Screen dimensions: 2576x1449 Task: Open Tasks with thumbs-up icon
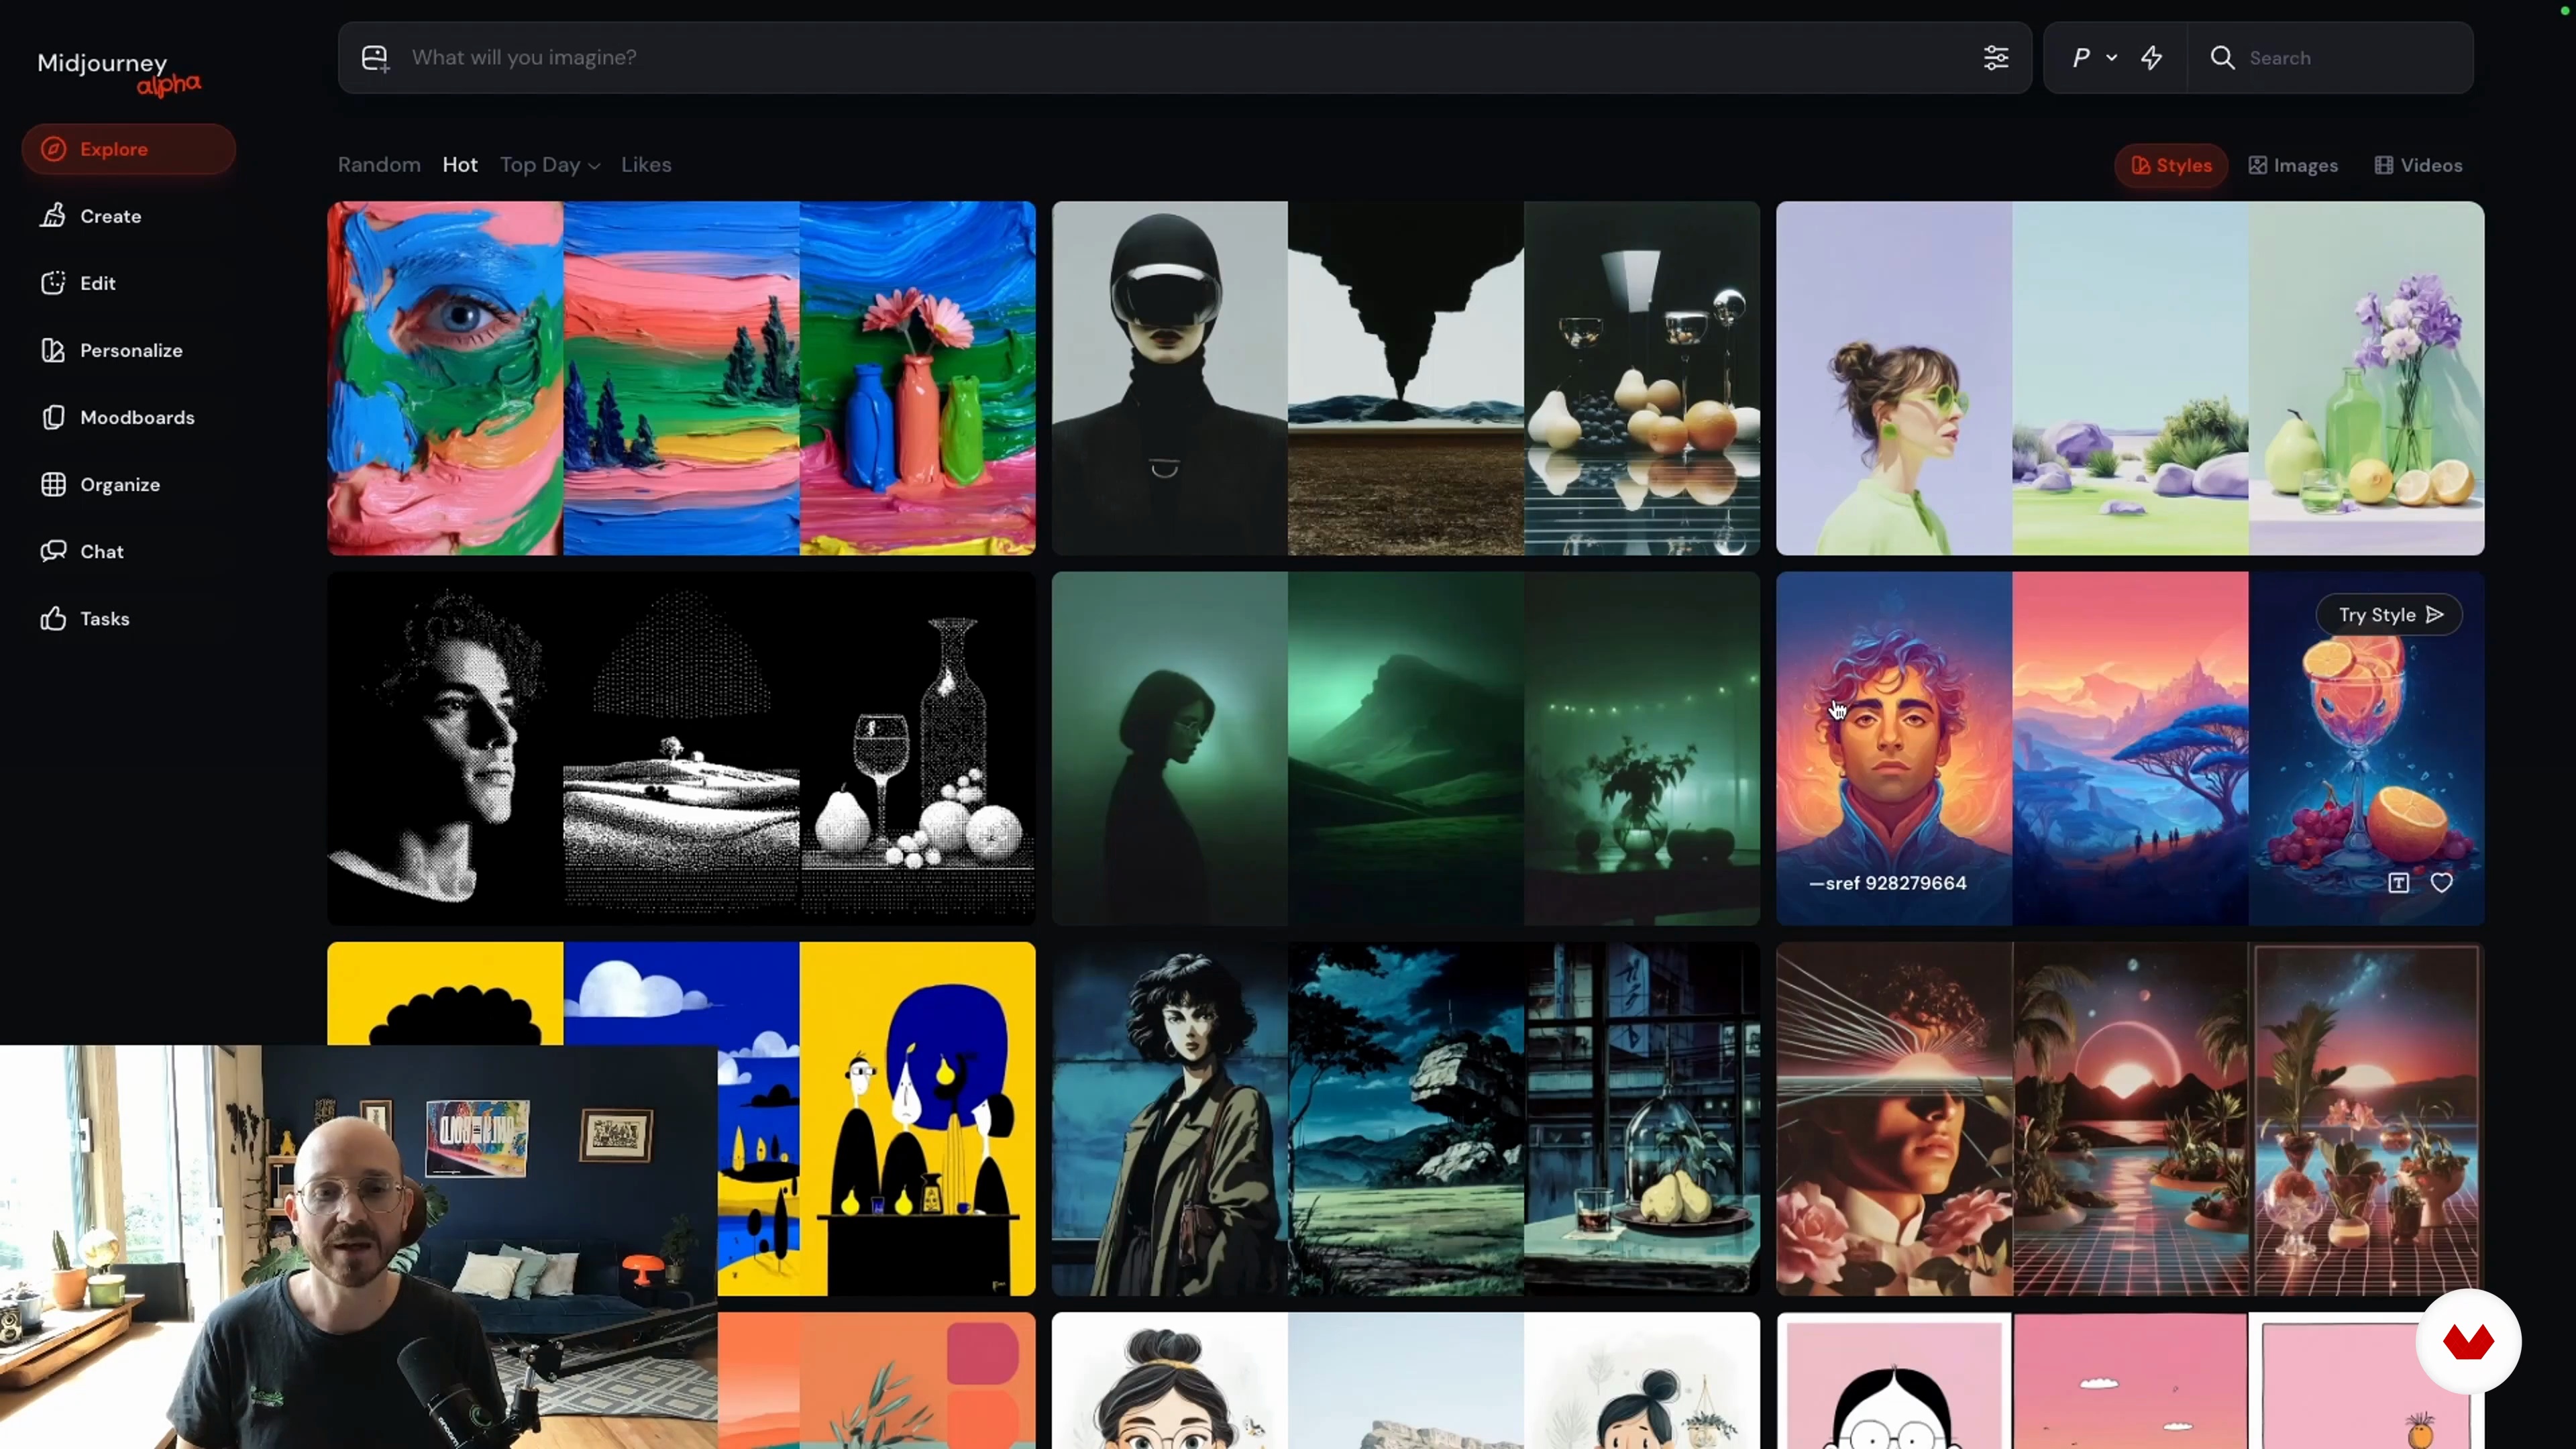(104, 619)
